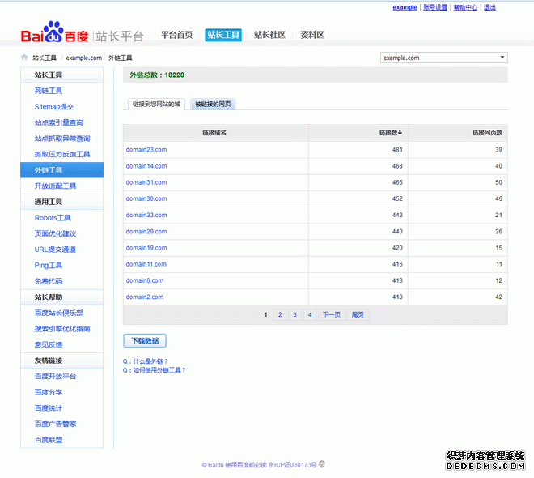
Task: Go to page 2 of results
Action: [x=280, y=314]
